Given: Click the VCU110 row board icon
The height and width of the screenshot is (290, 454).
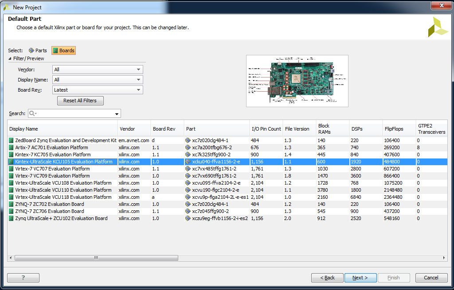Looking at the screenshot, I should (x=11, y=190).
